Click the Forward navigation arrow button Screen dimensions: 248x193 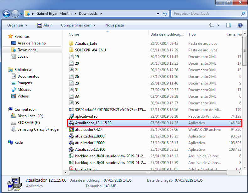pyautogui.click(x=15, y=14)
